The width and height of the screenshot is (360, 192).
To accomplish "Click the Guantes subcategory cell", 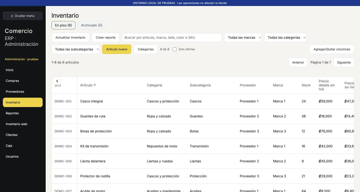I will tap(196, 116).
